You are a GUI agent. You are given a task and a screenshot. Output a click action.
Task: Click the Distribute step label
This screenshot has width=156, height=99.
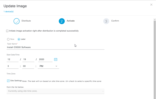click(26, 21)
